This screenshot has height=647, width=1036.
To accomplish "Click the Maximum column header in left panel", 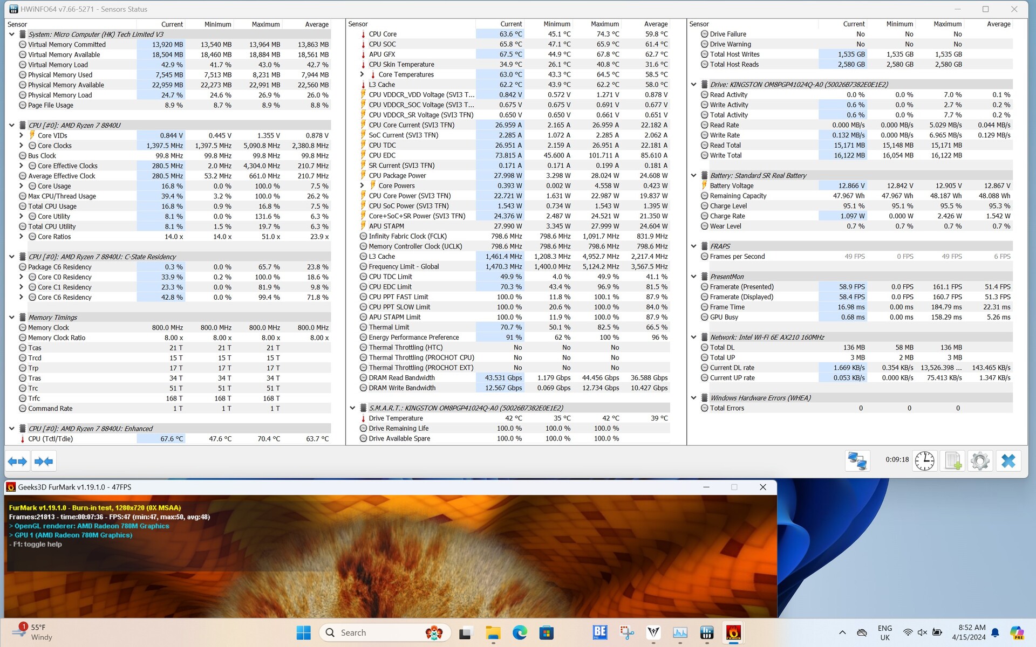I will 265,24.
